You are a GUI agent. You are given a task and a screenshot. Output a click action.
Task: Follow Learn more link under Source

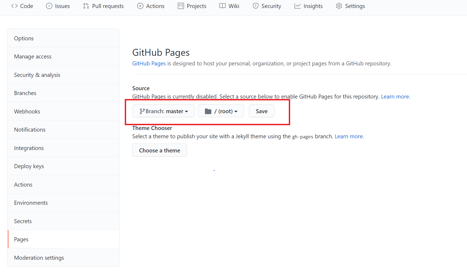pyautogui.click(x=395, y=97)
